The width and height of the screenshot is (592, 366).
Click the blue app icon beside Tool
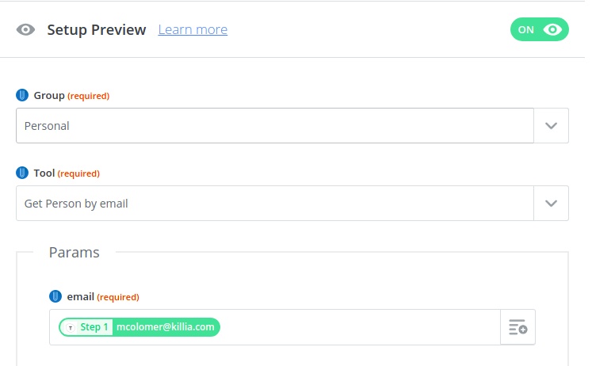point(22,173)
